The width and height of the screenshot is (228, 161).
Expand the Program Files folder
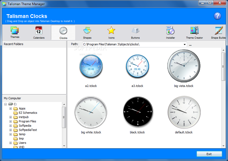click(11, 121)
